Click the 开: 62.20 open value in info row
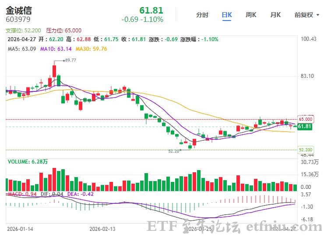Viewport: 324px width, 237px height. pos(51,39)
